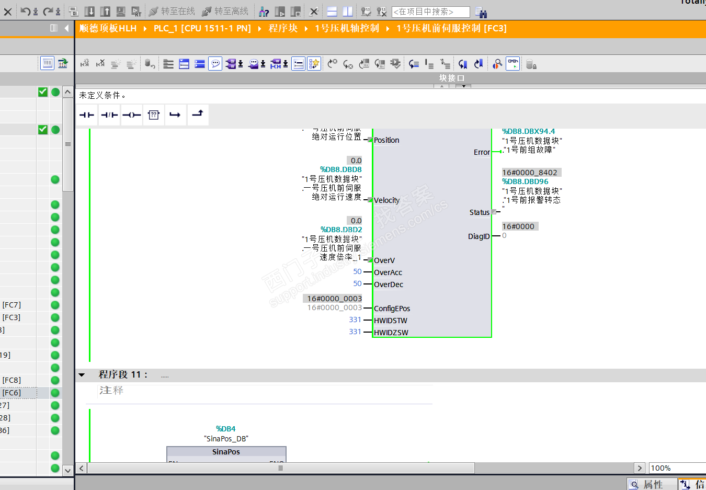Click the start runtime RT icon

[136, 11]
